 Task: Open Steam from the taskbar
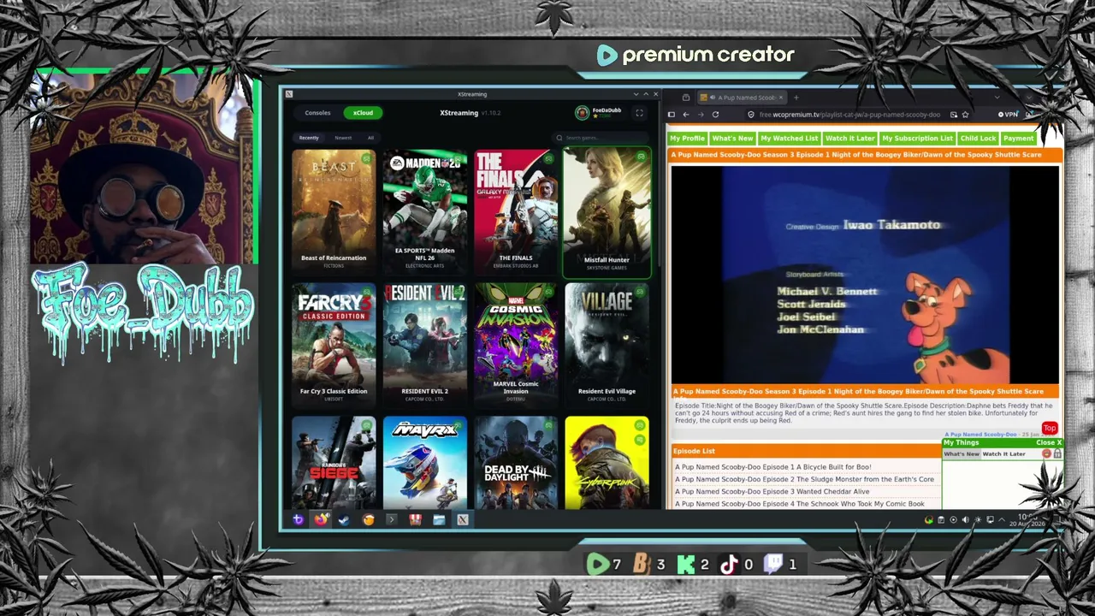(344, 519)
